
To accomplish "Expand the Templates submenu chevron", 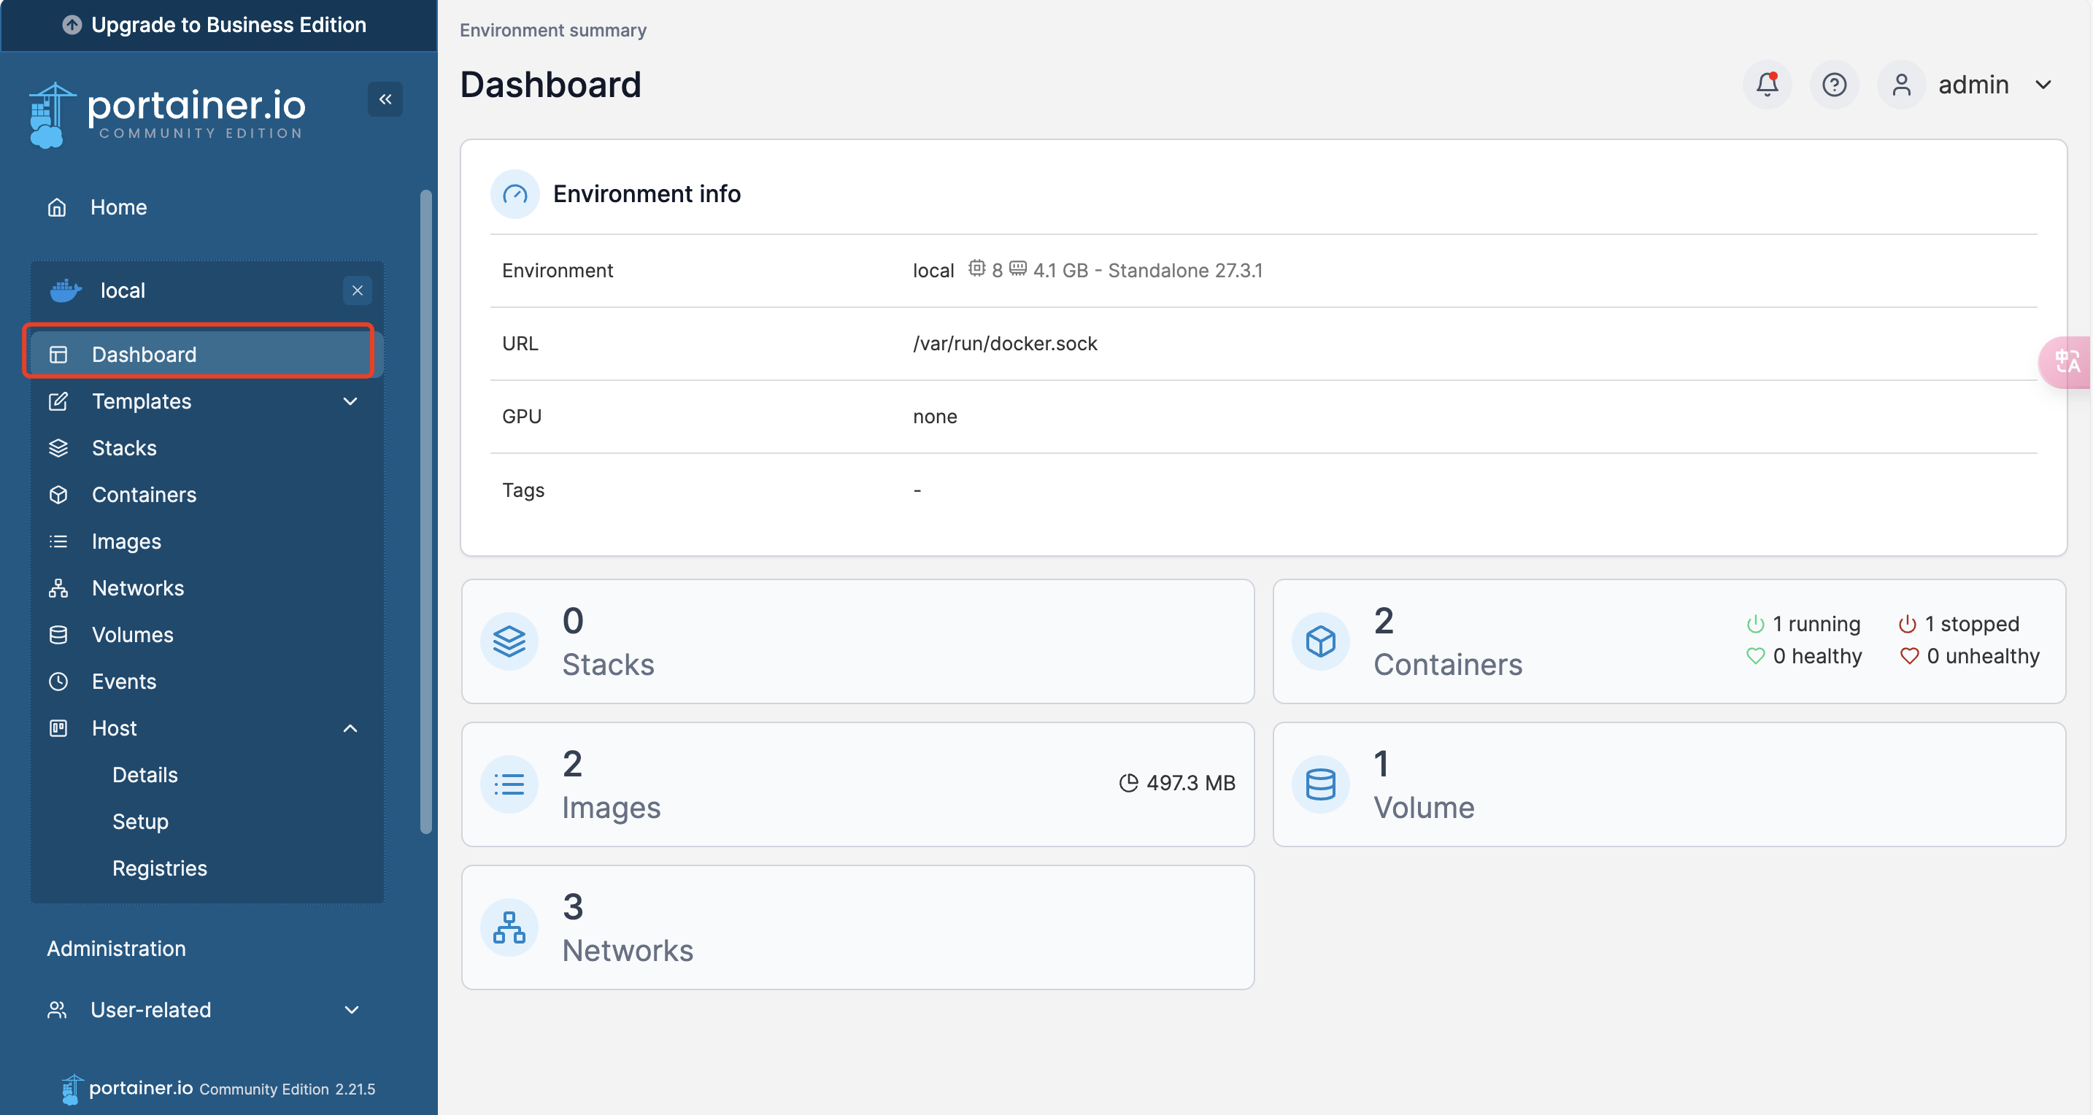I will [x=350, y=401].
